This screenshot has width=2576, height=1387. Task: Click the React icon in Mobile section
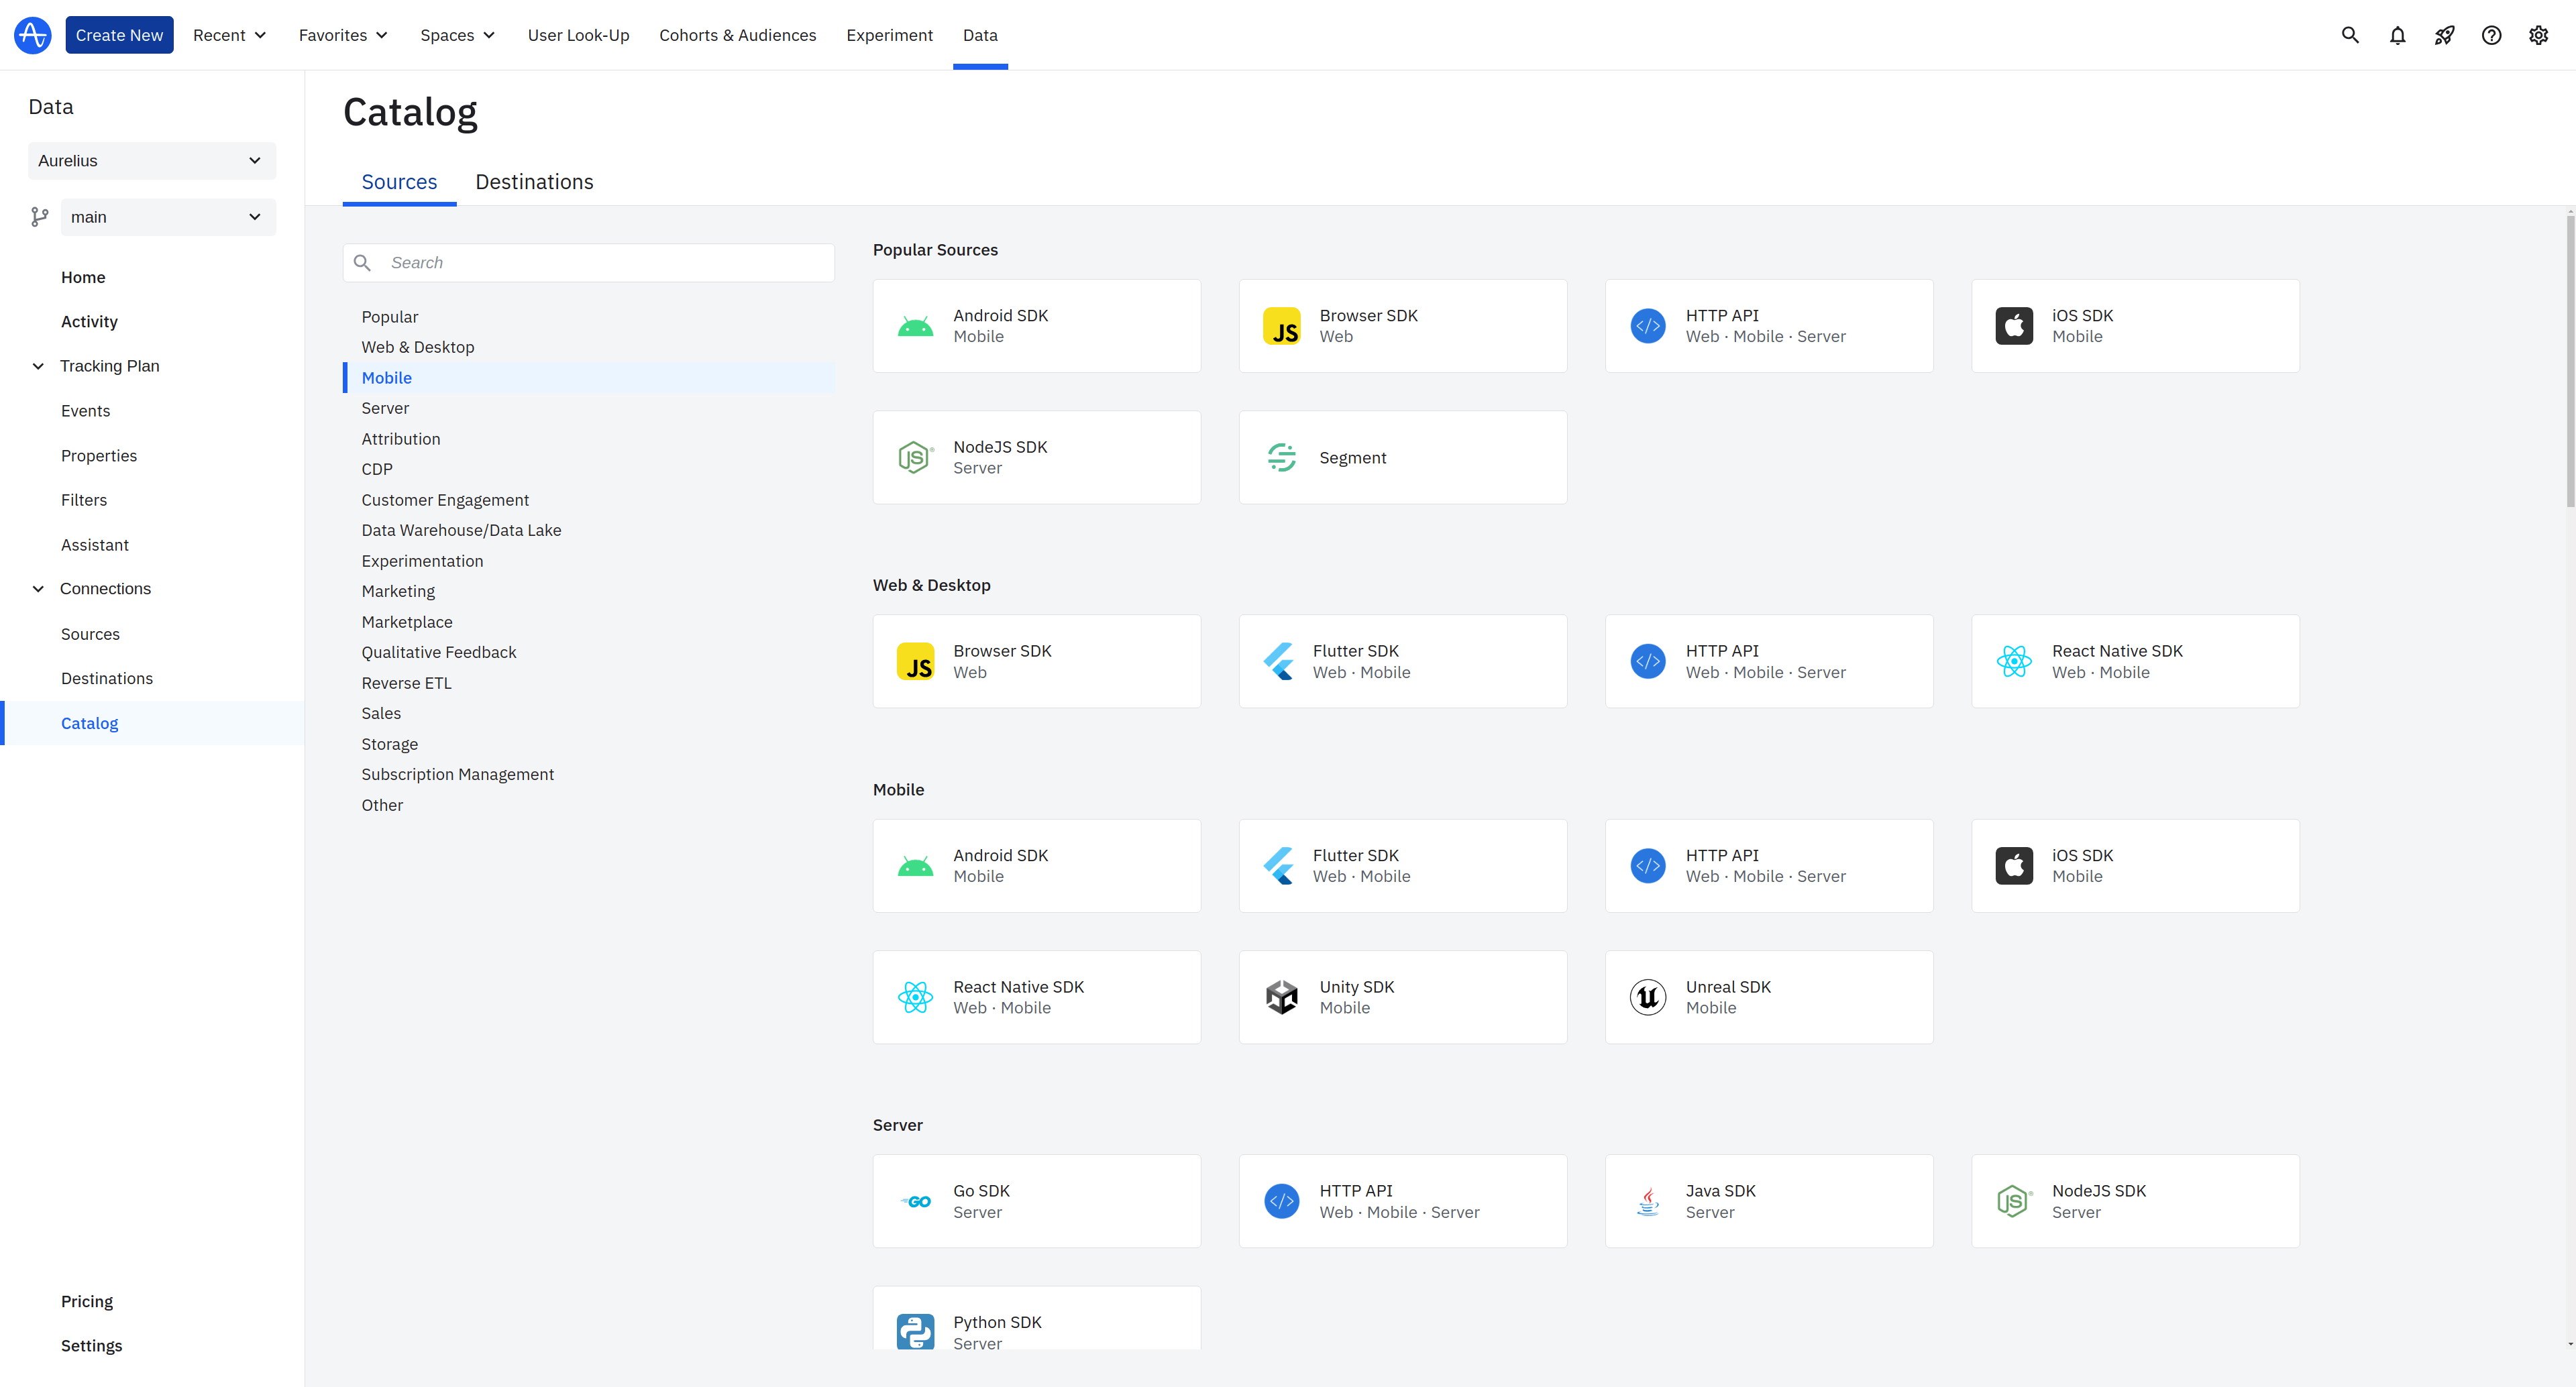(x=915, y=997)
